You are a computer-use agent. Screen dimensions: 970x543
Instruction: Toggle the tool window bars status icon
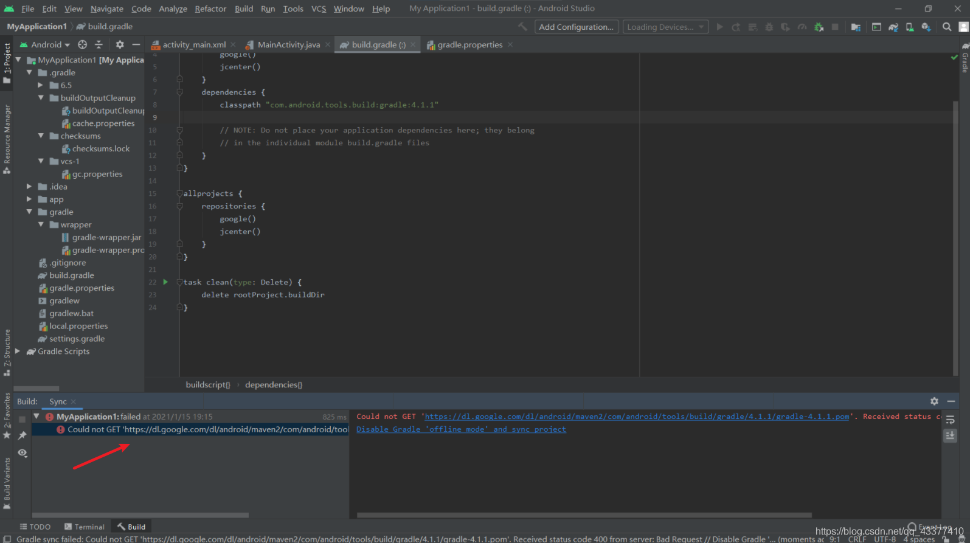(7, 539)
